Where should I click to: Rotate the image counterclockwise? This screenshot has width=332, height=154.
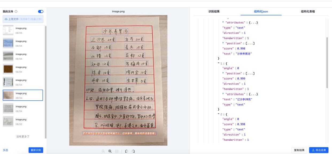(x=126, y=151)
